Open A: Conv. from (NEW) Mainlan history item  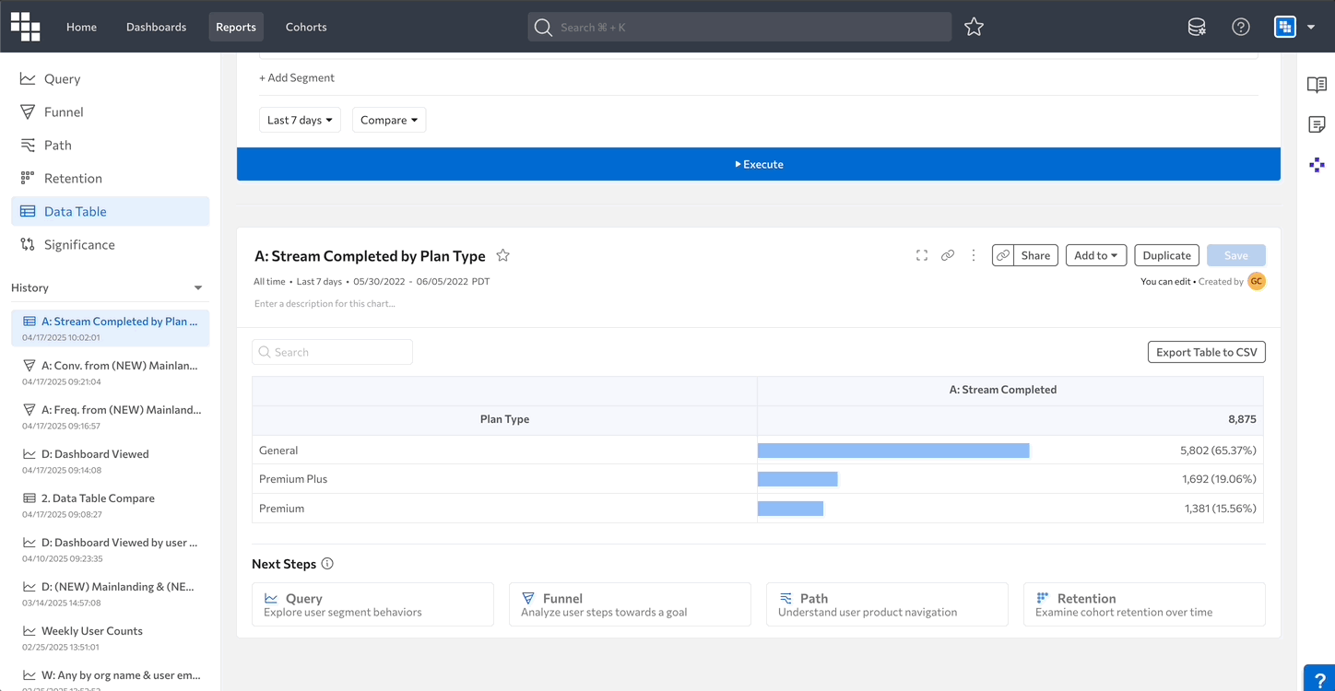click(110, 372)
